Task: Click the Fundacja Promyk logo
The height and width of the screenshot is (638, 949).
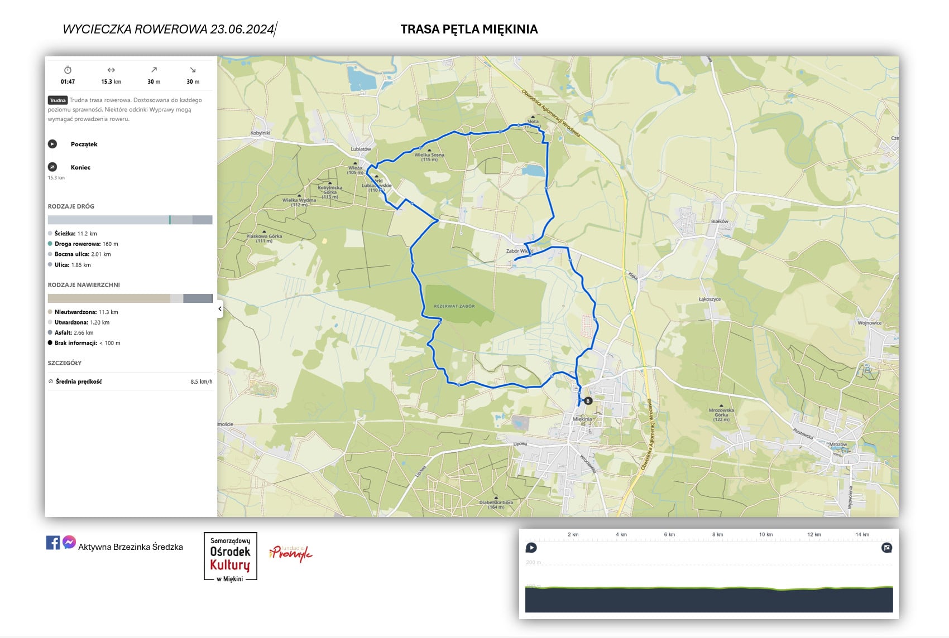Action: coord(291,553)
